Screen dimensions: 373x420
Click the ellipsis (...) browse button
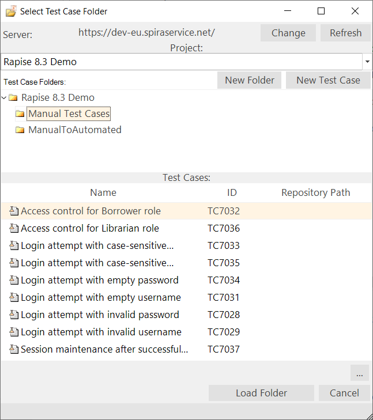359,373
